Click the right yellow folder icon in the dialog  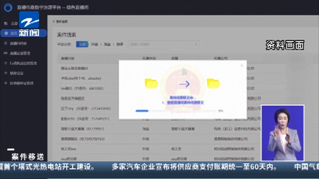213,84
